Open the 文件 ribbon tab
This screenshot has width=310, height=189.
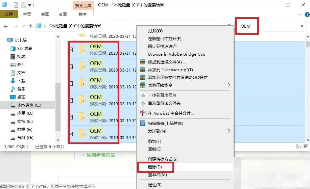coord(9,14)
